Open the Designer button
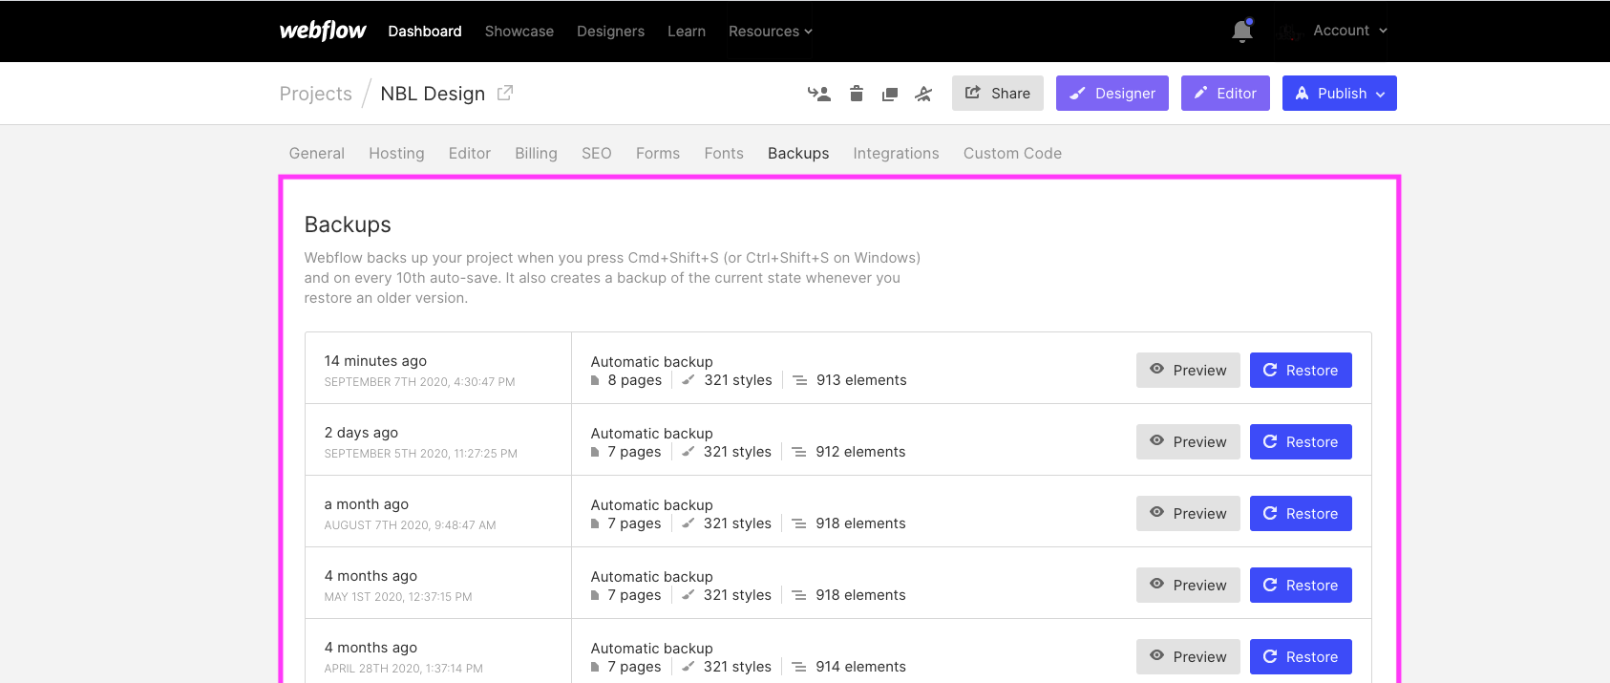The width and height of the screenshot is (1610, 683). (1112, 94)
